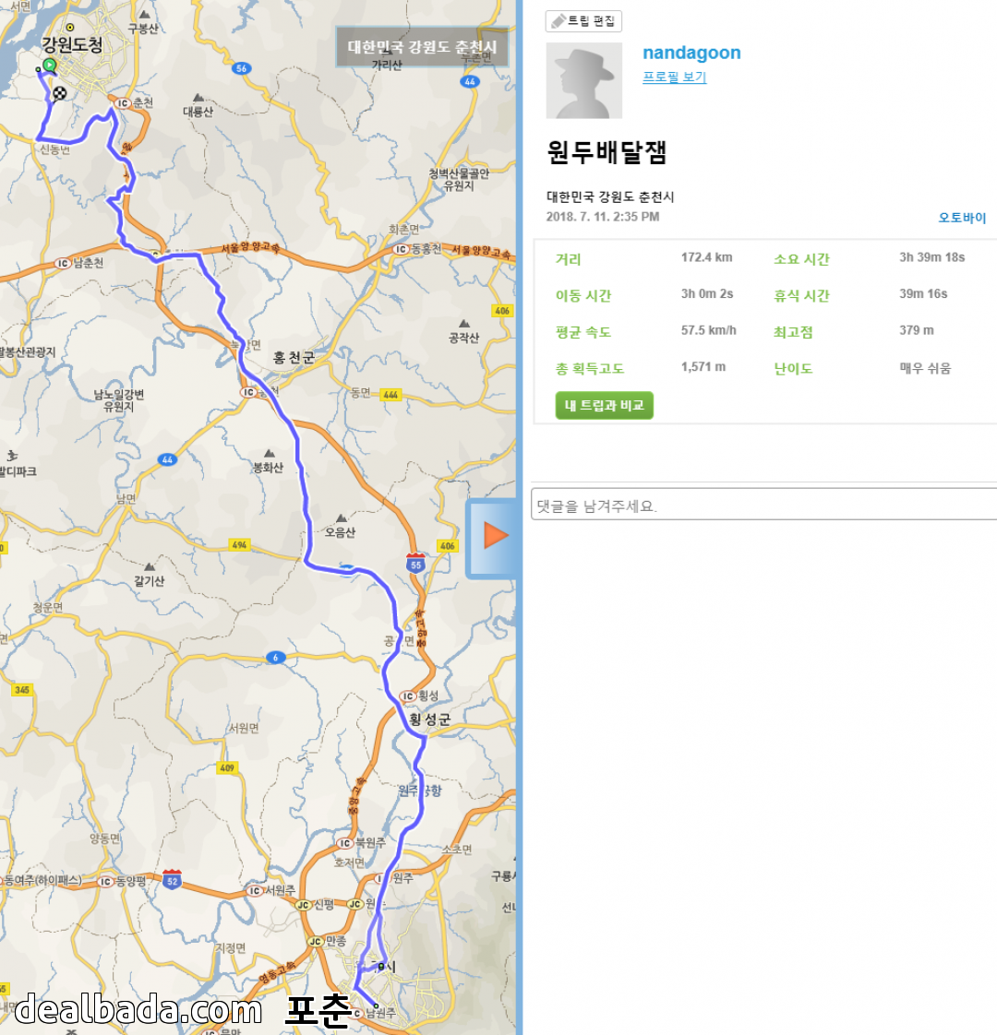Open the nandagoon username link
Image resolution: width=997 pixels, height=1035 pixels.
[x=691, y=53]
